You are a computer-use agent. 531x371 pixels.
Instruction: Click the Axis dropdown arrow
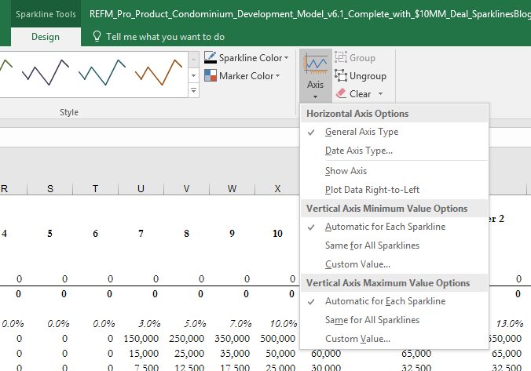click(315, 97)
